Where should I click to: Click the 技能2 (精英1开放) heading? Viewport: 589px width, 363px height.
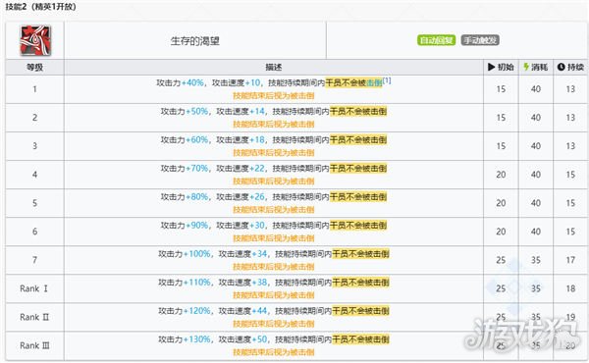click(40, 7)
